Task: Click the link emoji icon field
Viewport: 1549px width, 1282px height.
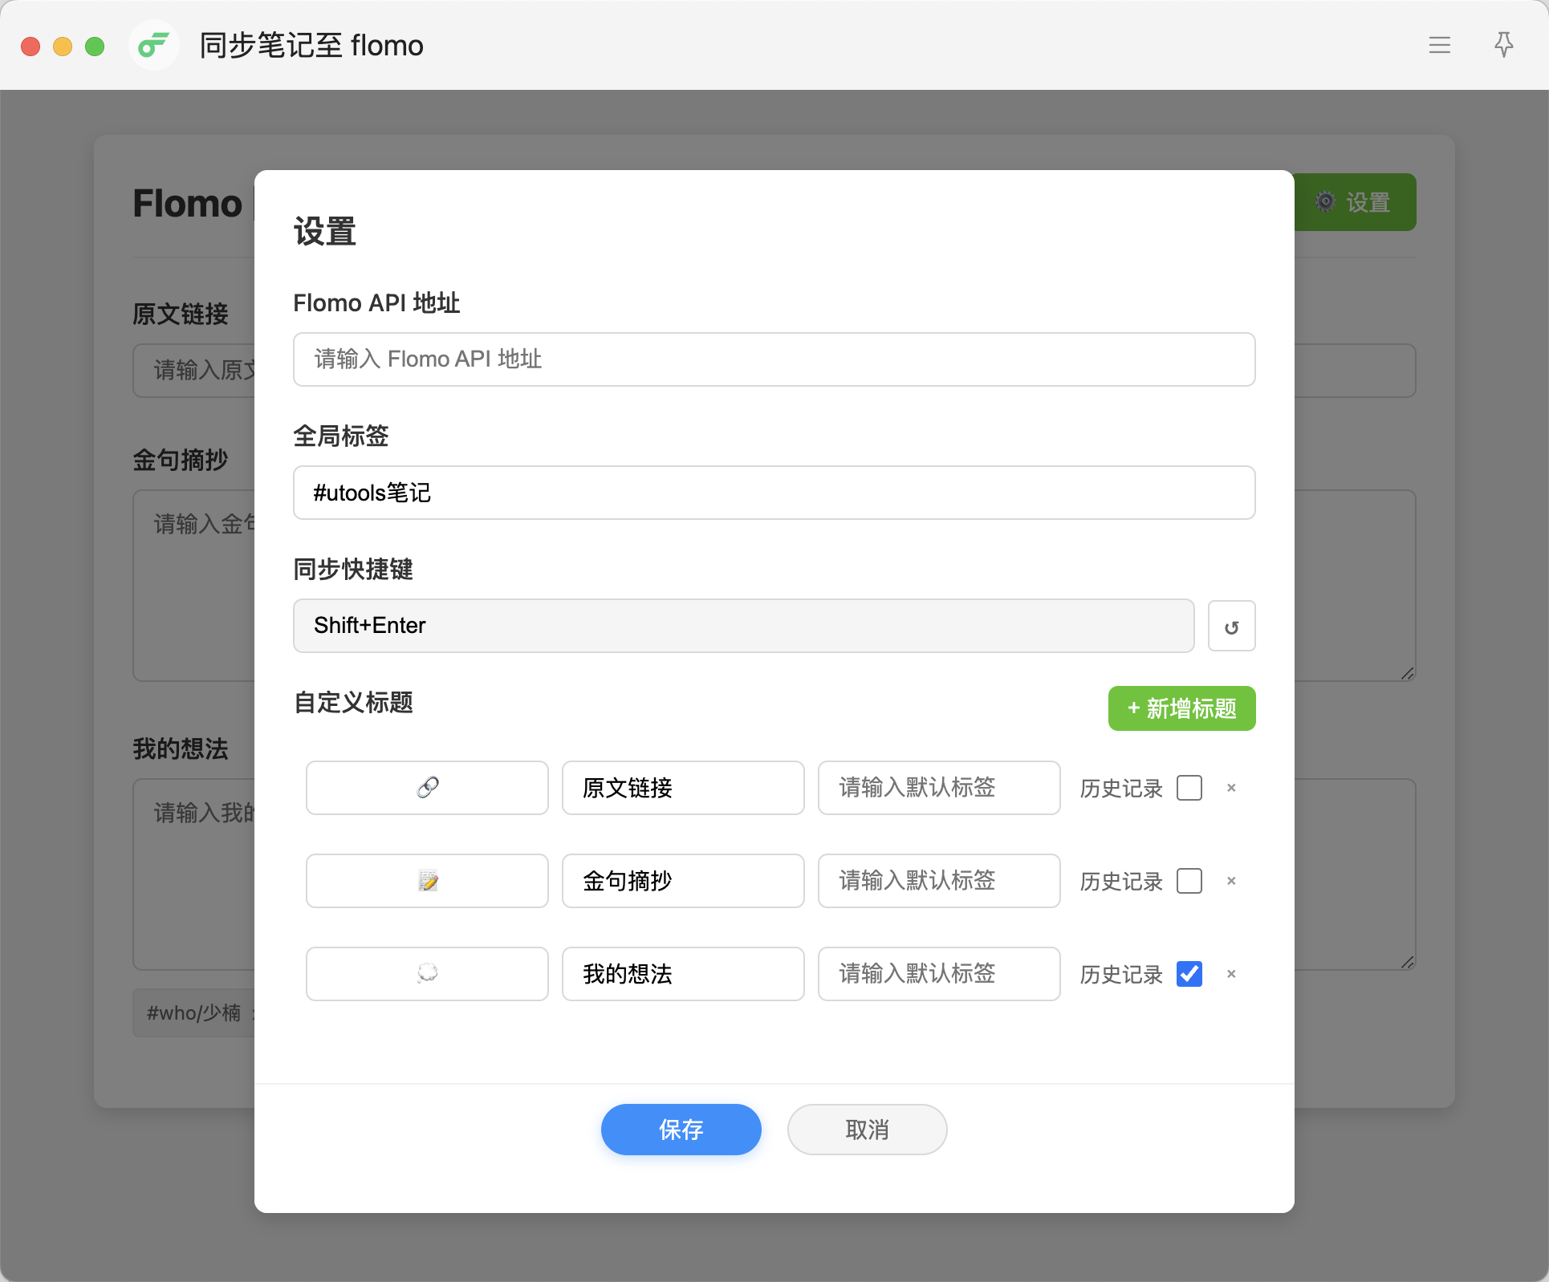Action: [x=427, y=788]
